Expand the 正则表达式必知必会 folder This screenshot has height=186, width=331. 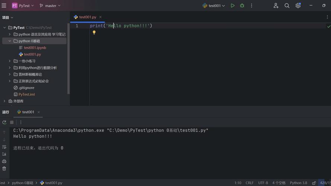click(x=10, y=81)
